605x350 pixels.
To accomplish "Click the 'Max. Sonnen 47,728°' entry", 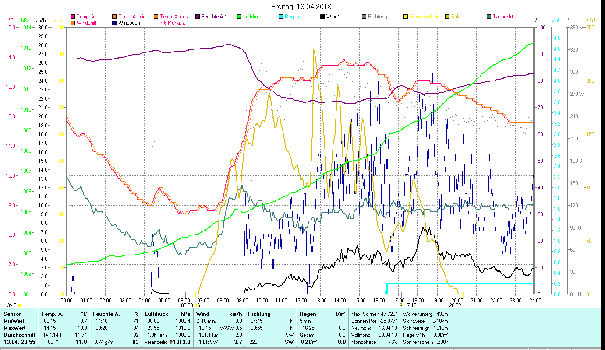I will pos(374,314).
